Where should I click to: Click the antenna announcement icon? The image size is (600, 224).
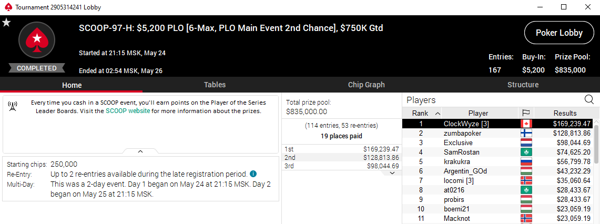point(12,107)
